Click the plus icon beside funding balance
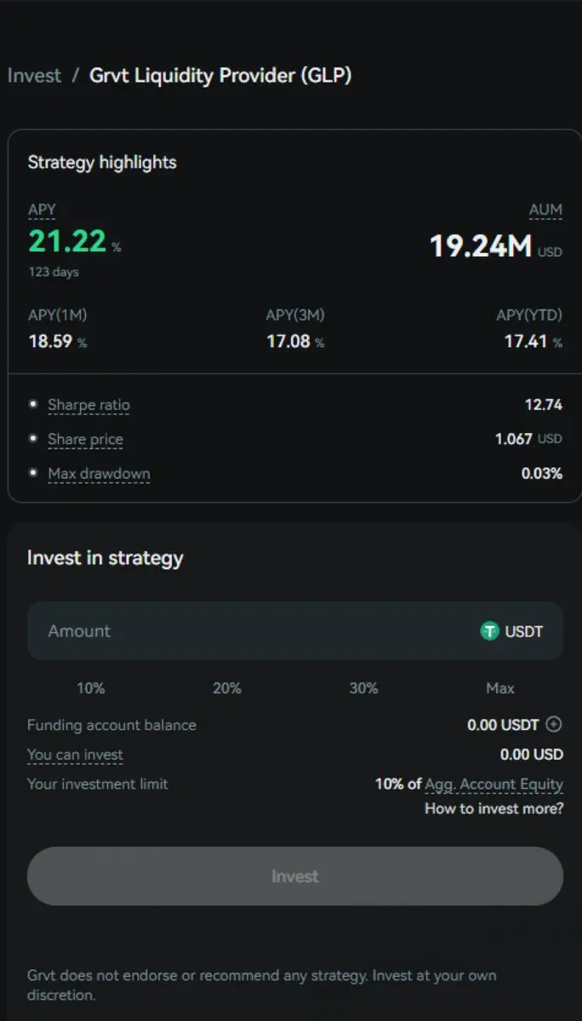The image size is (582, 1021). point(554,725)
